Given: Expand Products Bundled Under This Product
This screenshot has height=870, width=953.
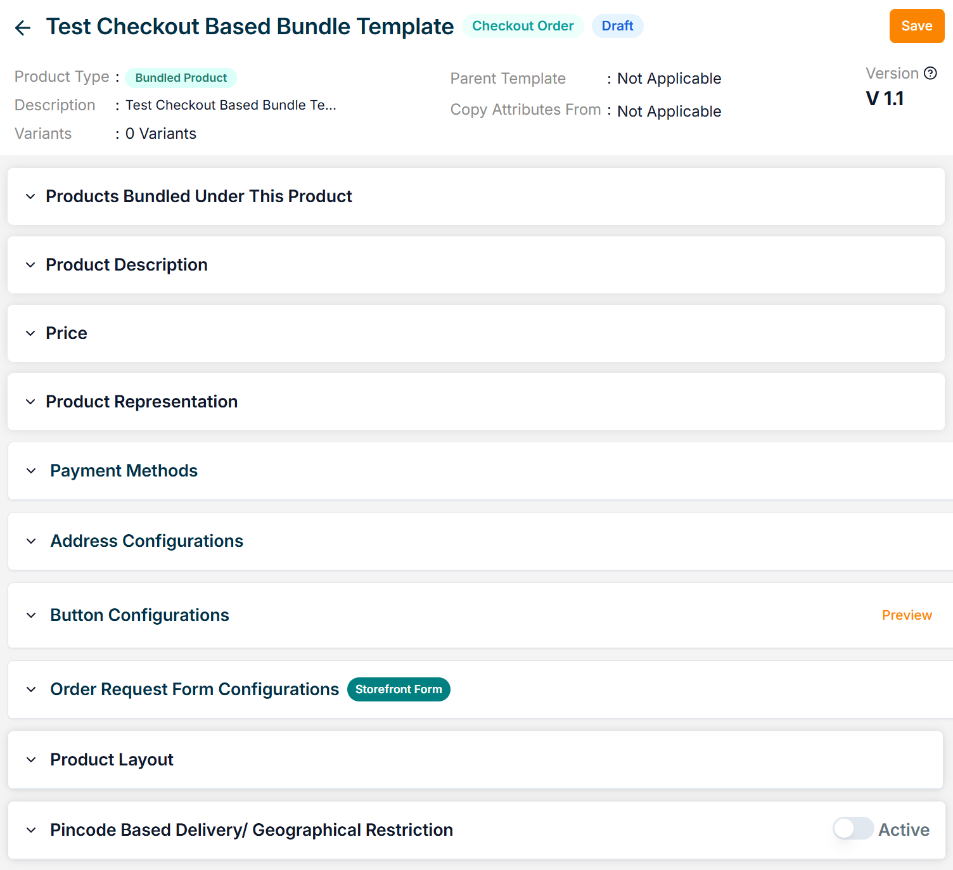Looking at the screenshot, I should pyautogui.click(x=30, y=196).
